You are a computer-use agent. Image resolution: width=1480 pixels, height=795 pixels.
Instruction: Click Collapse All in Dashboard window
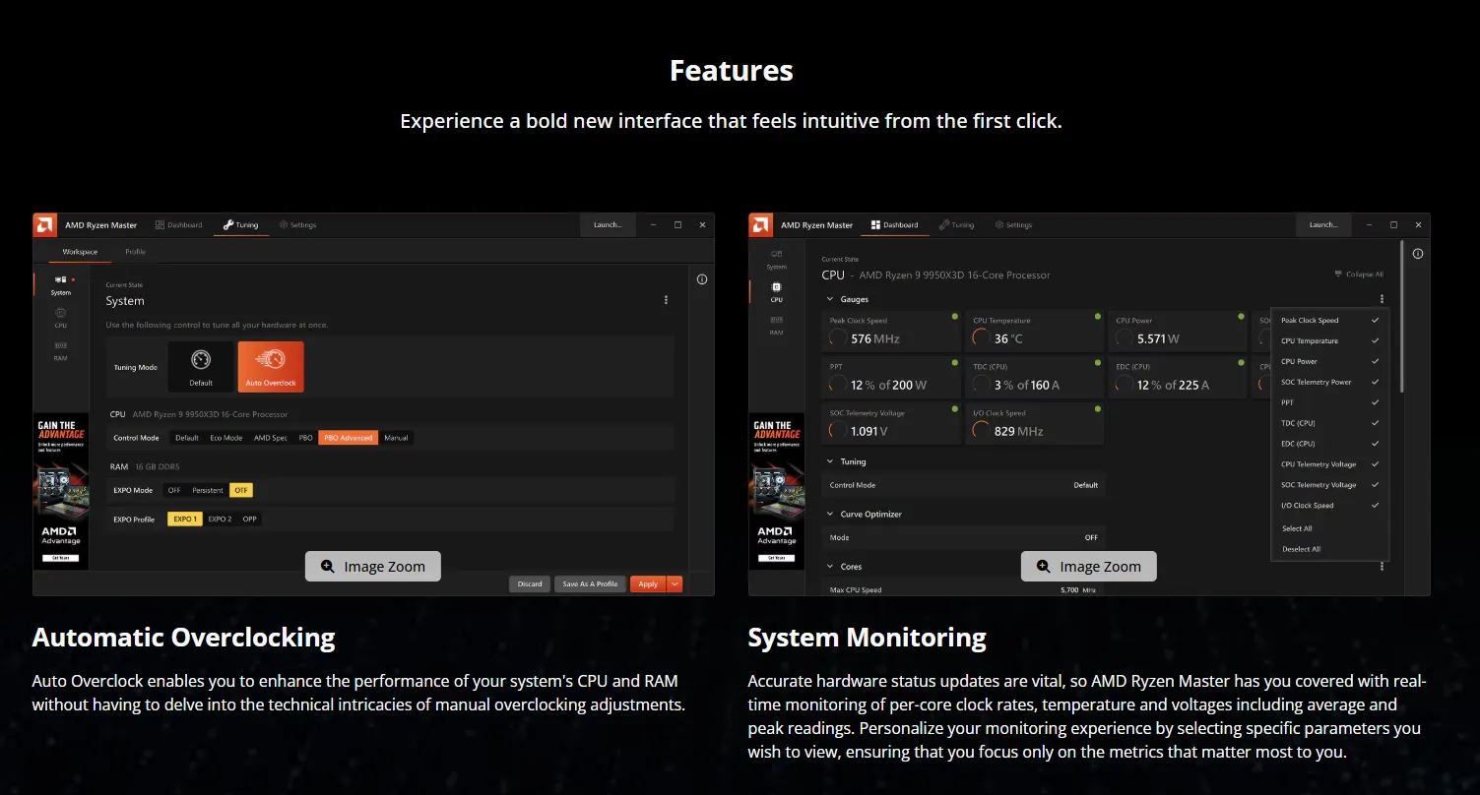click(x=1359, y=275)
